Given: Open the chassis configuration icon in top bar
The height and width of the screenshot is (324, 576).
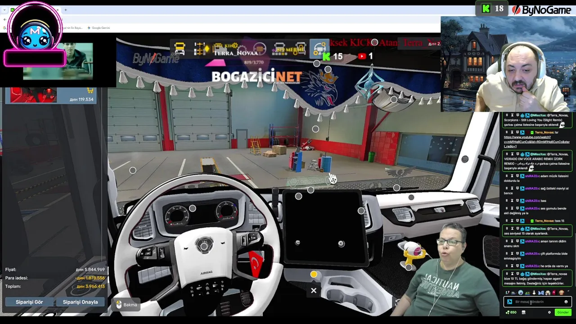Looking at the screenshot, I should pos(200,49).
